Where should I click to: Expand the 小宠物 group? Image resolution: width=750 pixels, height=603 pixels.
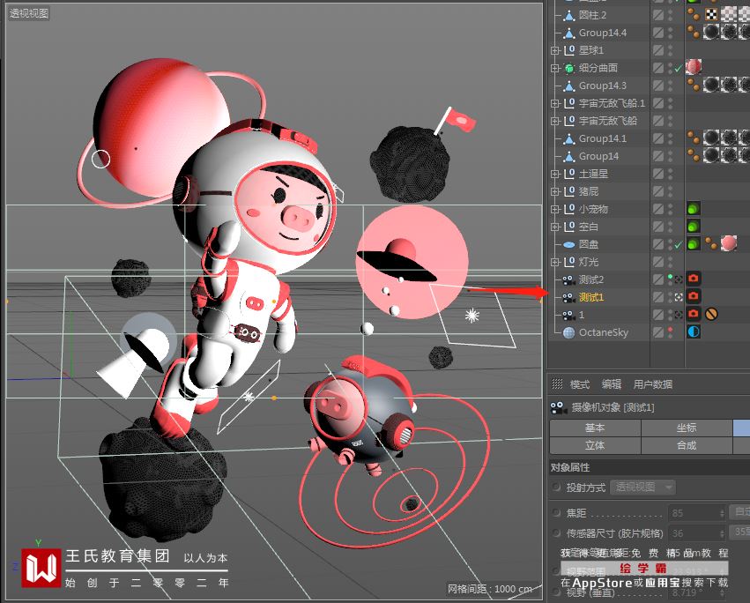click(555, 209)
